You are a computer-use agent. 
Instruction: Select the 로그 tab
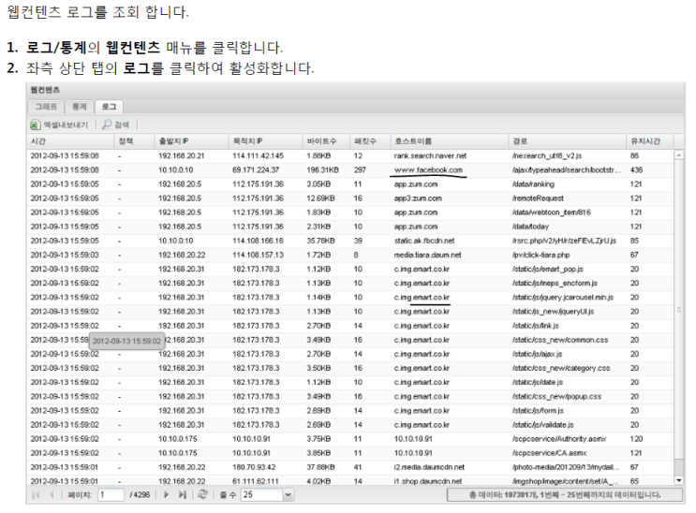109,107
